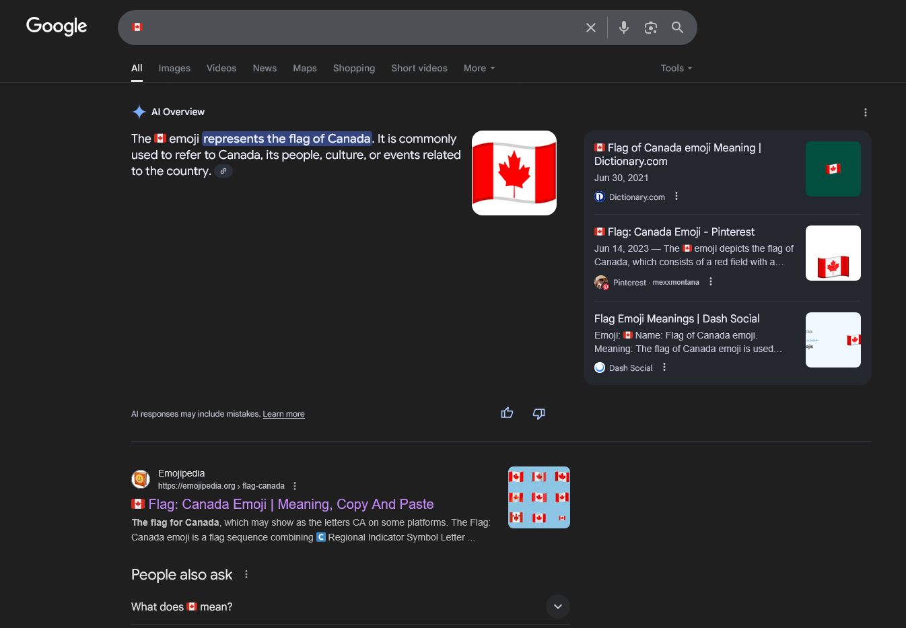Image resolution: width=906 pixels, height=628 pixels.
Task: Expand the More dropdown
Action: (479, 68)
